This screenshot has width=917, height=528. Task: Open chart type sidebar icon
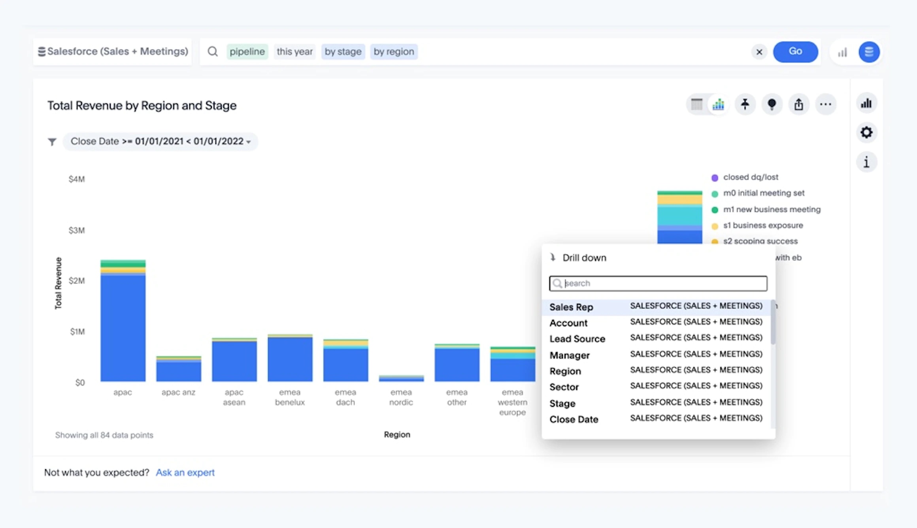[x=866, y=103]
